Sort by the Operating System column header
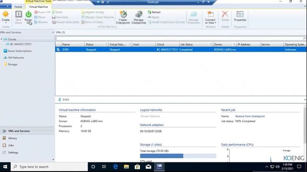This screenshot has width=307, height=172. click(295, 44)
